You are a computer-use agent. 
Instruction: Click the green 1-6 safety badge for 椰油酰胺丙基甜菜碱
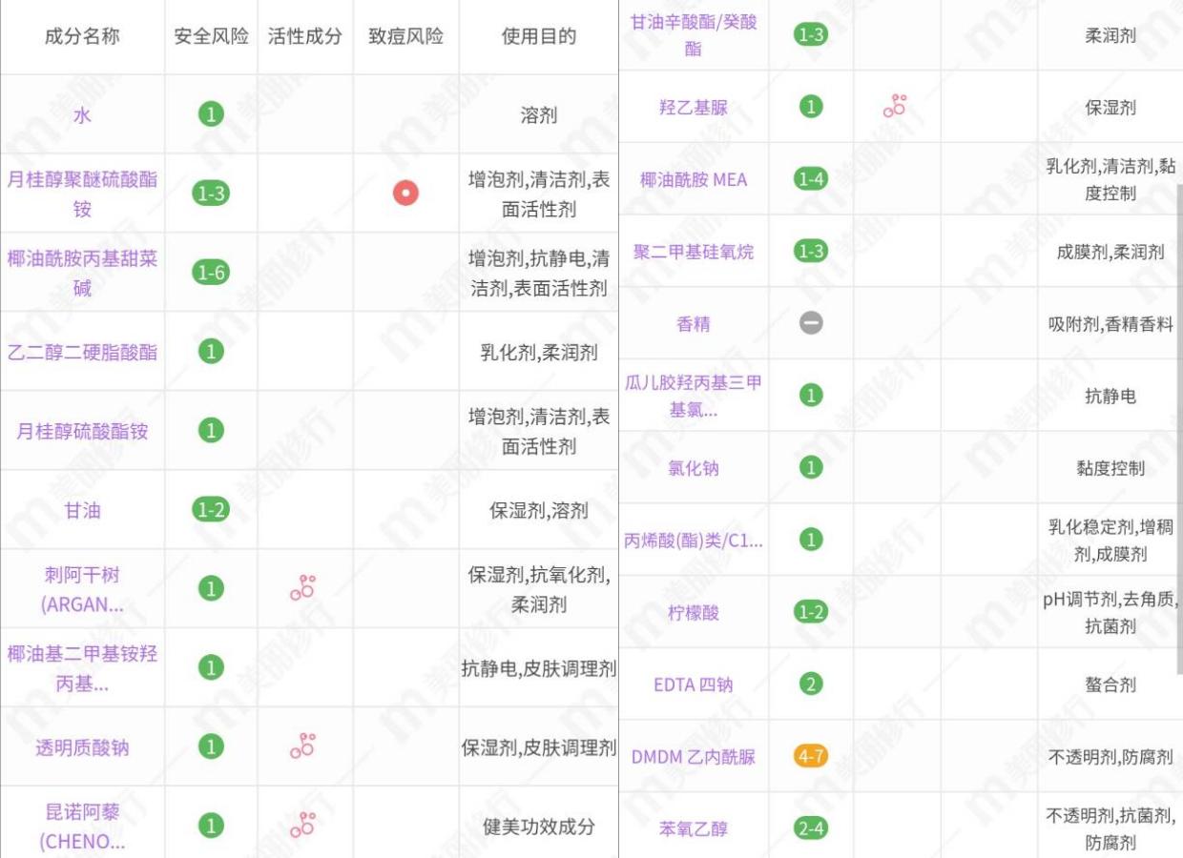pos(211,271)
